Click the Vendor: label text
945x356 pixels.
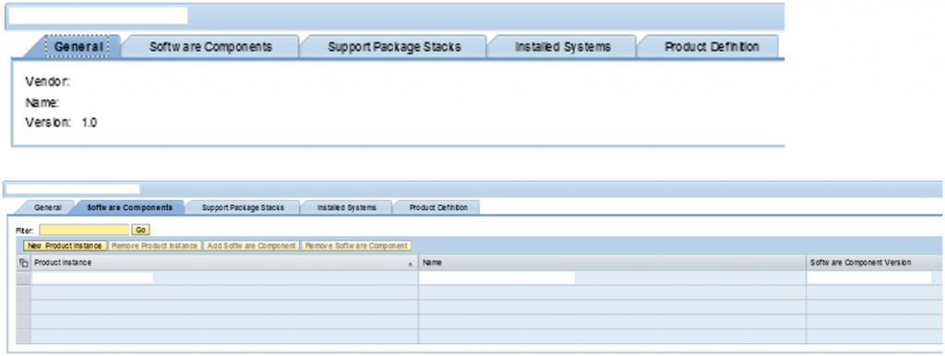(x=48, y=81)
